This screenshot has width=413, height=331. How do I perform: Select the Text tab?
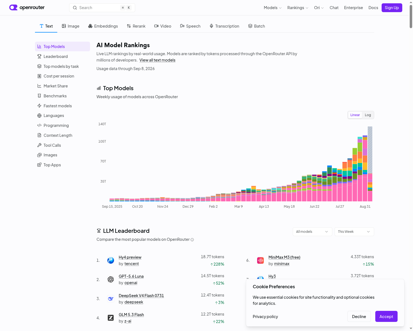click(46, 26)
